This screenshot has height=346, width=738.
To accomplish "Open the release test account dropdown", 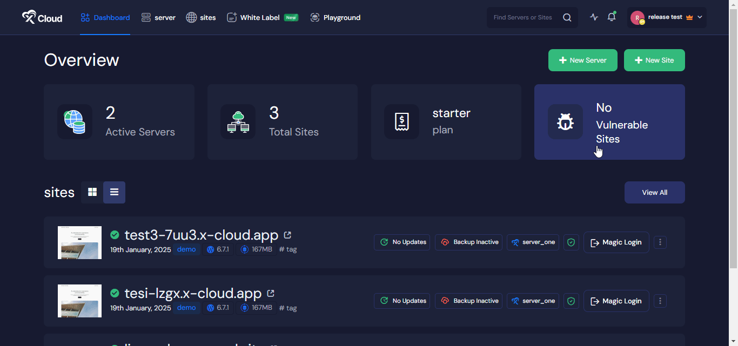I will [x=668, y=17].
